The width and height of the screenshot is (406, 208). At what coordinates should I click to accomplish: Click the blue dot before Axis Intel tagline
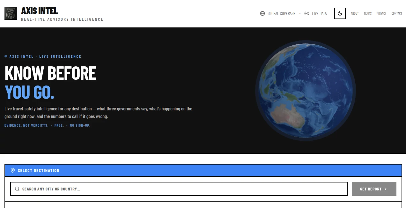(6, 56)
